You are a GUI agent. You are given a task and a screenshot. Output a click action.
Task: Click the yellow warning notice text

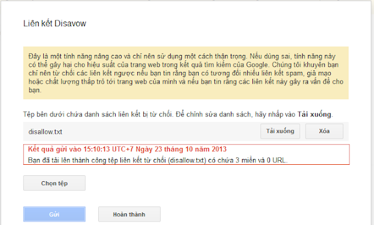click(x=186, y=73)
